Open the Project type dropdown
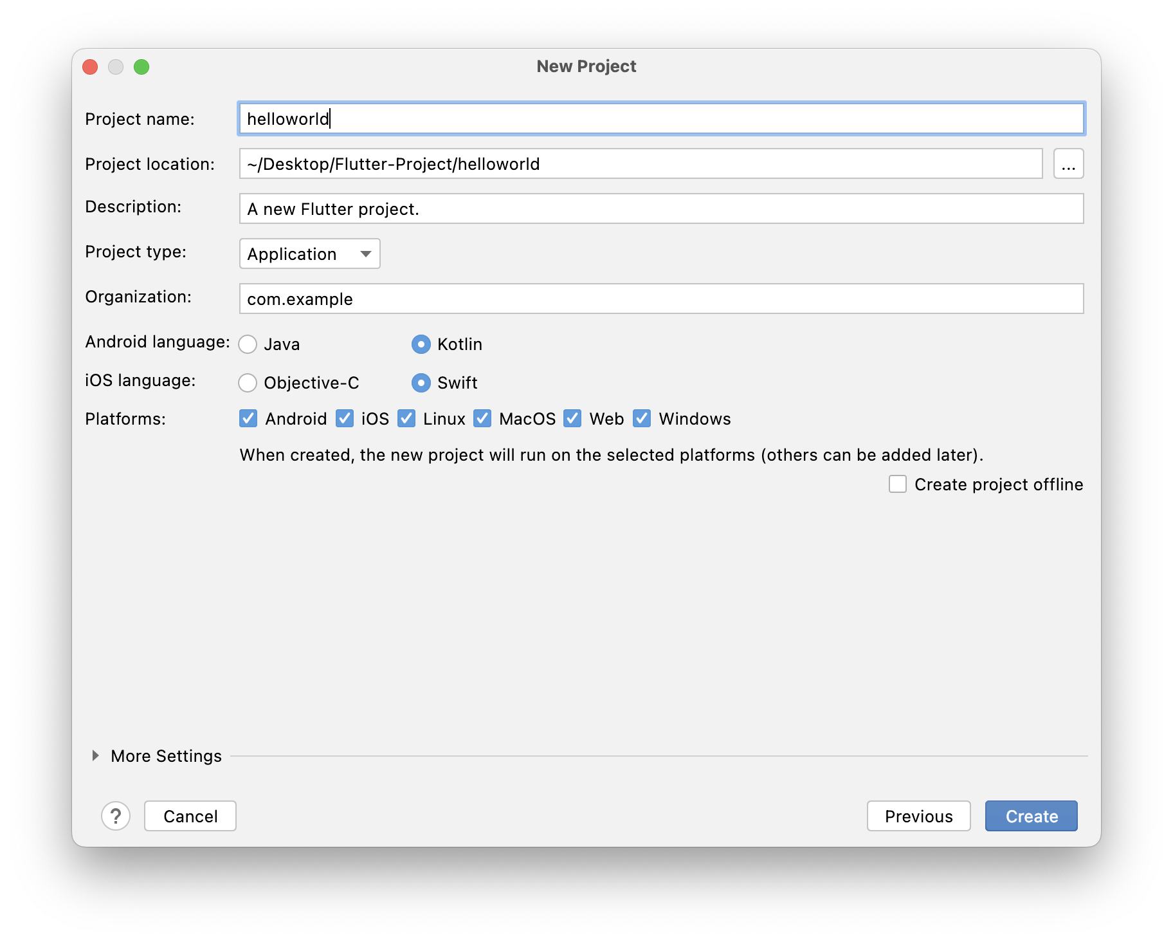The height and width of the screenshot is (942, 1173). coord(309,254)
